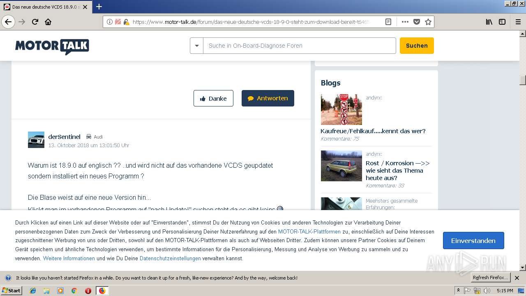526x296 pixels.
Task: Open Meehsters gesammelte Erfahrungen blog
Action: 392,204
